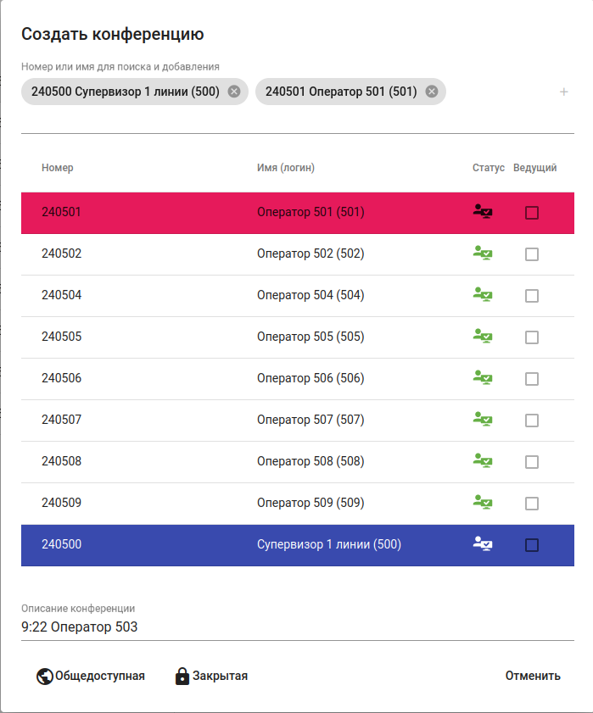Screen dimensions: 593x713
Task: Remove the Оператор 501 (501) chip
Action: (x=432, y=92)
